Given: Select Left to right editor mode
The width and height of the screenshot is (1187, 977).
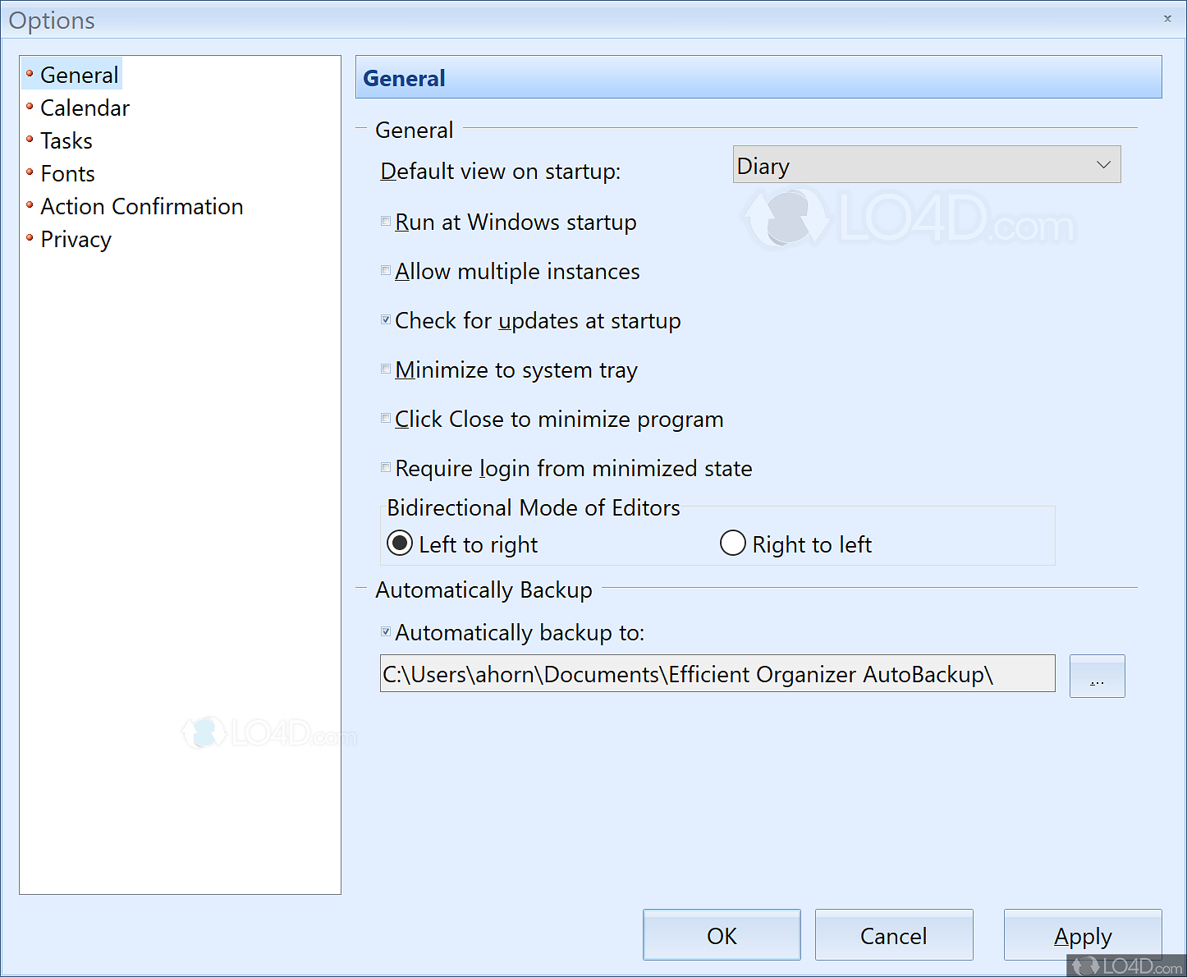Looking at the screenshot, I should click(x=399, y=543).
